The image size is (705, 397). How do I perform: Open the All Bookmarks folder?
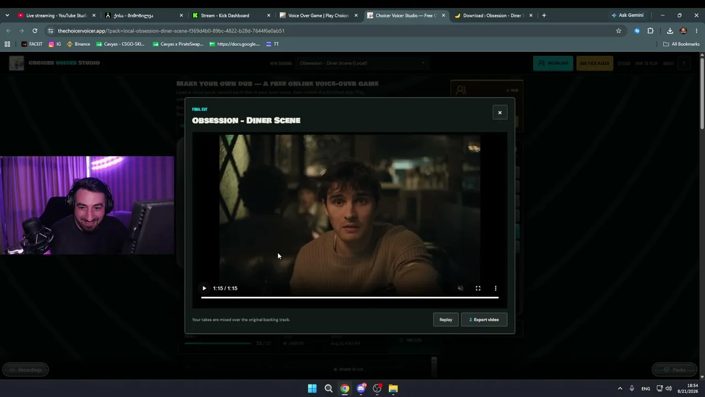681,44
